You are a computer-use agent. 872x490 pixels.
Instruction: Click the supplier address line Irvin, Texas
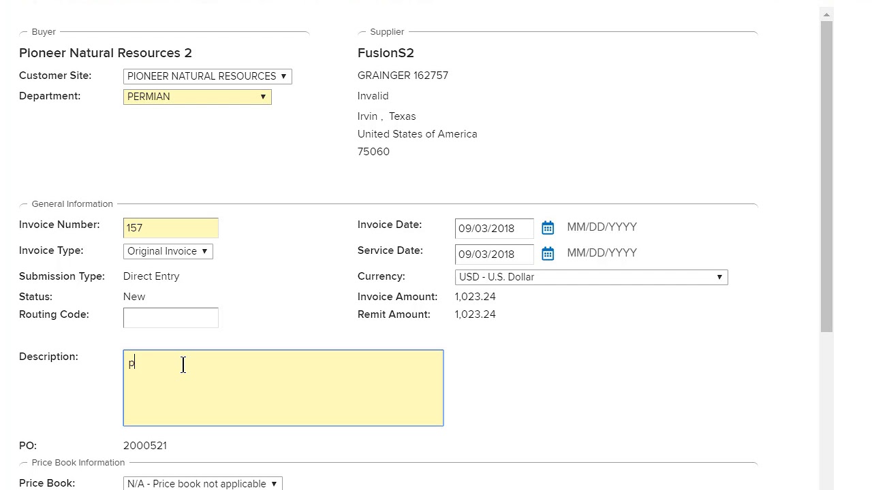(386, 116)
